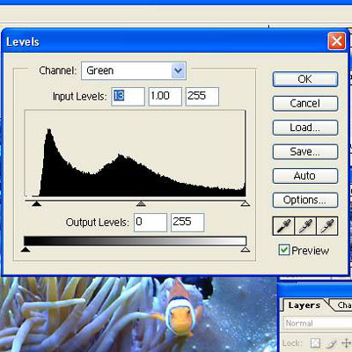The width and height of the screenshot is (352, 352).
Task: Select the black point eyedropper
Action: coord(283,226)
